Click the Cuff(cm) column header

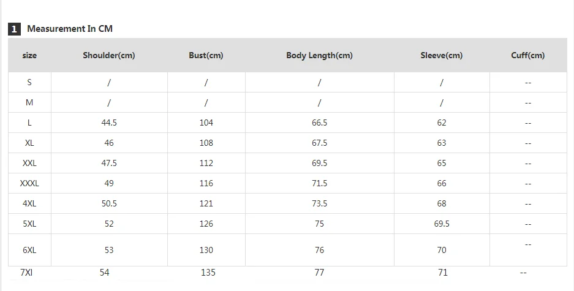pyautogui.click(x=527, y=55)
